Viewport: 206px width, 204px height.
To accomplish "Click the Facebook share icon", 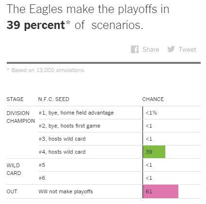I will (x=135, y=49).
